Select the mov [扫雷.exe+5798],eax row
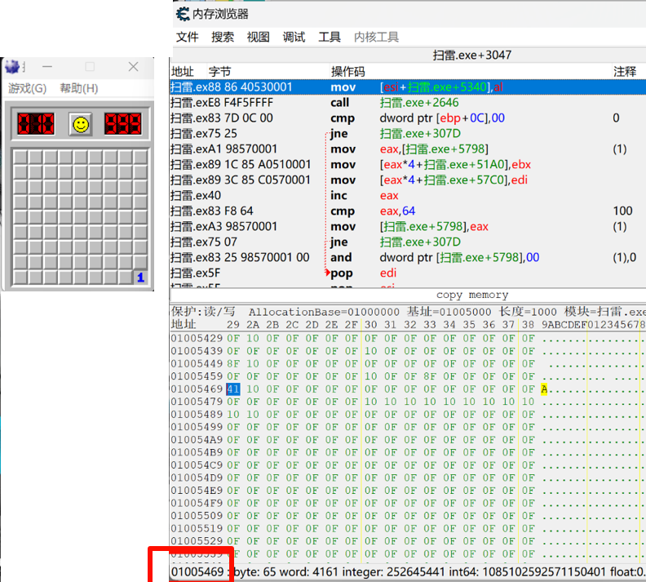 point(408,226)
